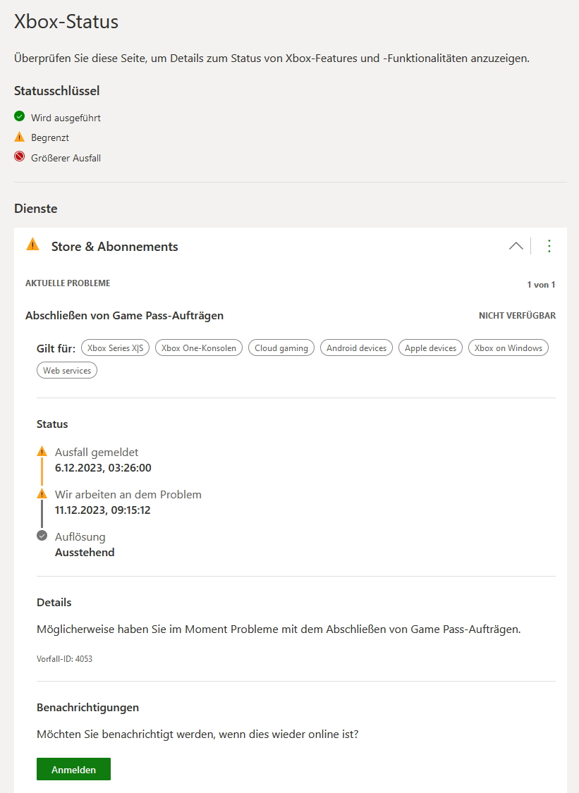The image size is (579, 793).
Task: Click the Wir arbeiten an dem Problem label
Action: pyautogui.click(x=128, y=495)
